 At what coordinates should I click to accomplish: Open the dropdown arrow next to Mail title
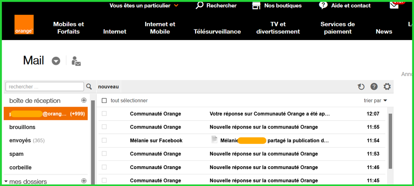point(56,61)
